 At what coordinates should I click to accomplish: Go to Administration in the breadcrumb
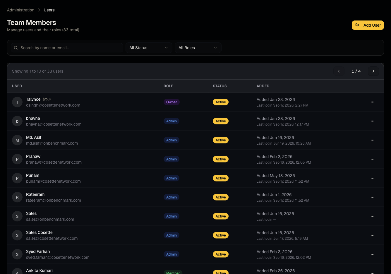(20, 10)
